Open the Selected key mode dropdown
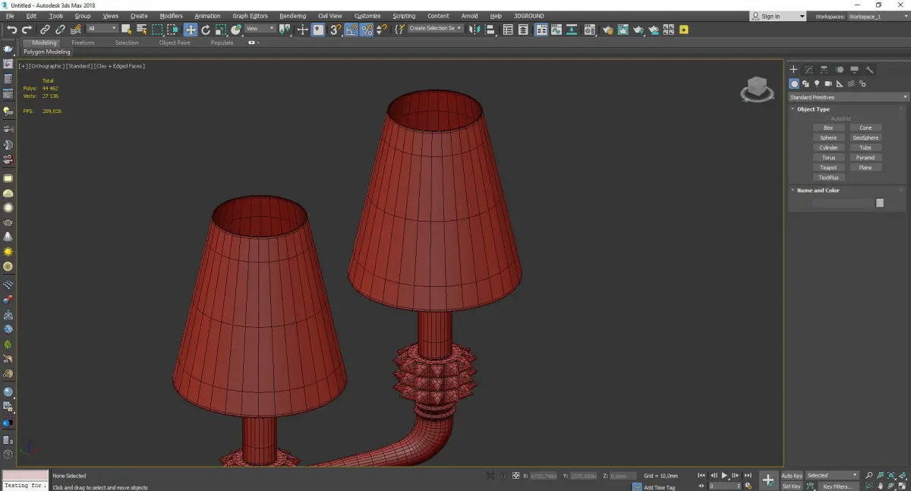 pos(832,476)
